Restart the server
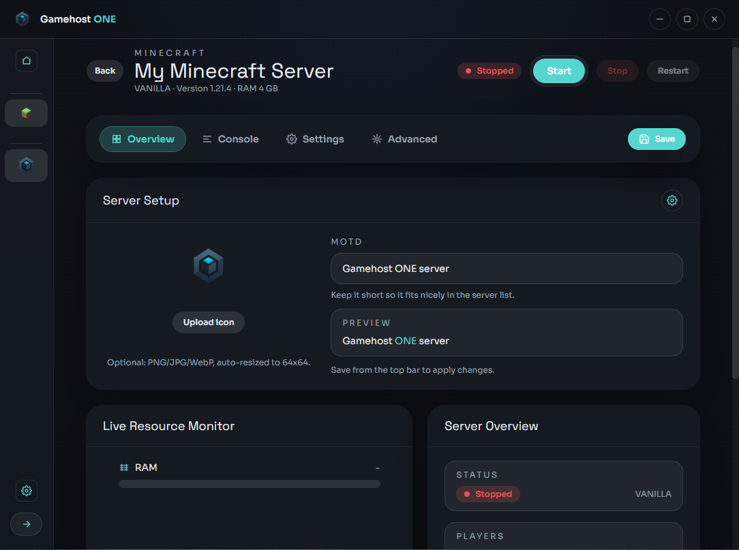This screenshot has height=550, width=739. coord(672,70)
